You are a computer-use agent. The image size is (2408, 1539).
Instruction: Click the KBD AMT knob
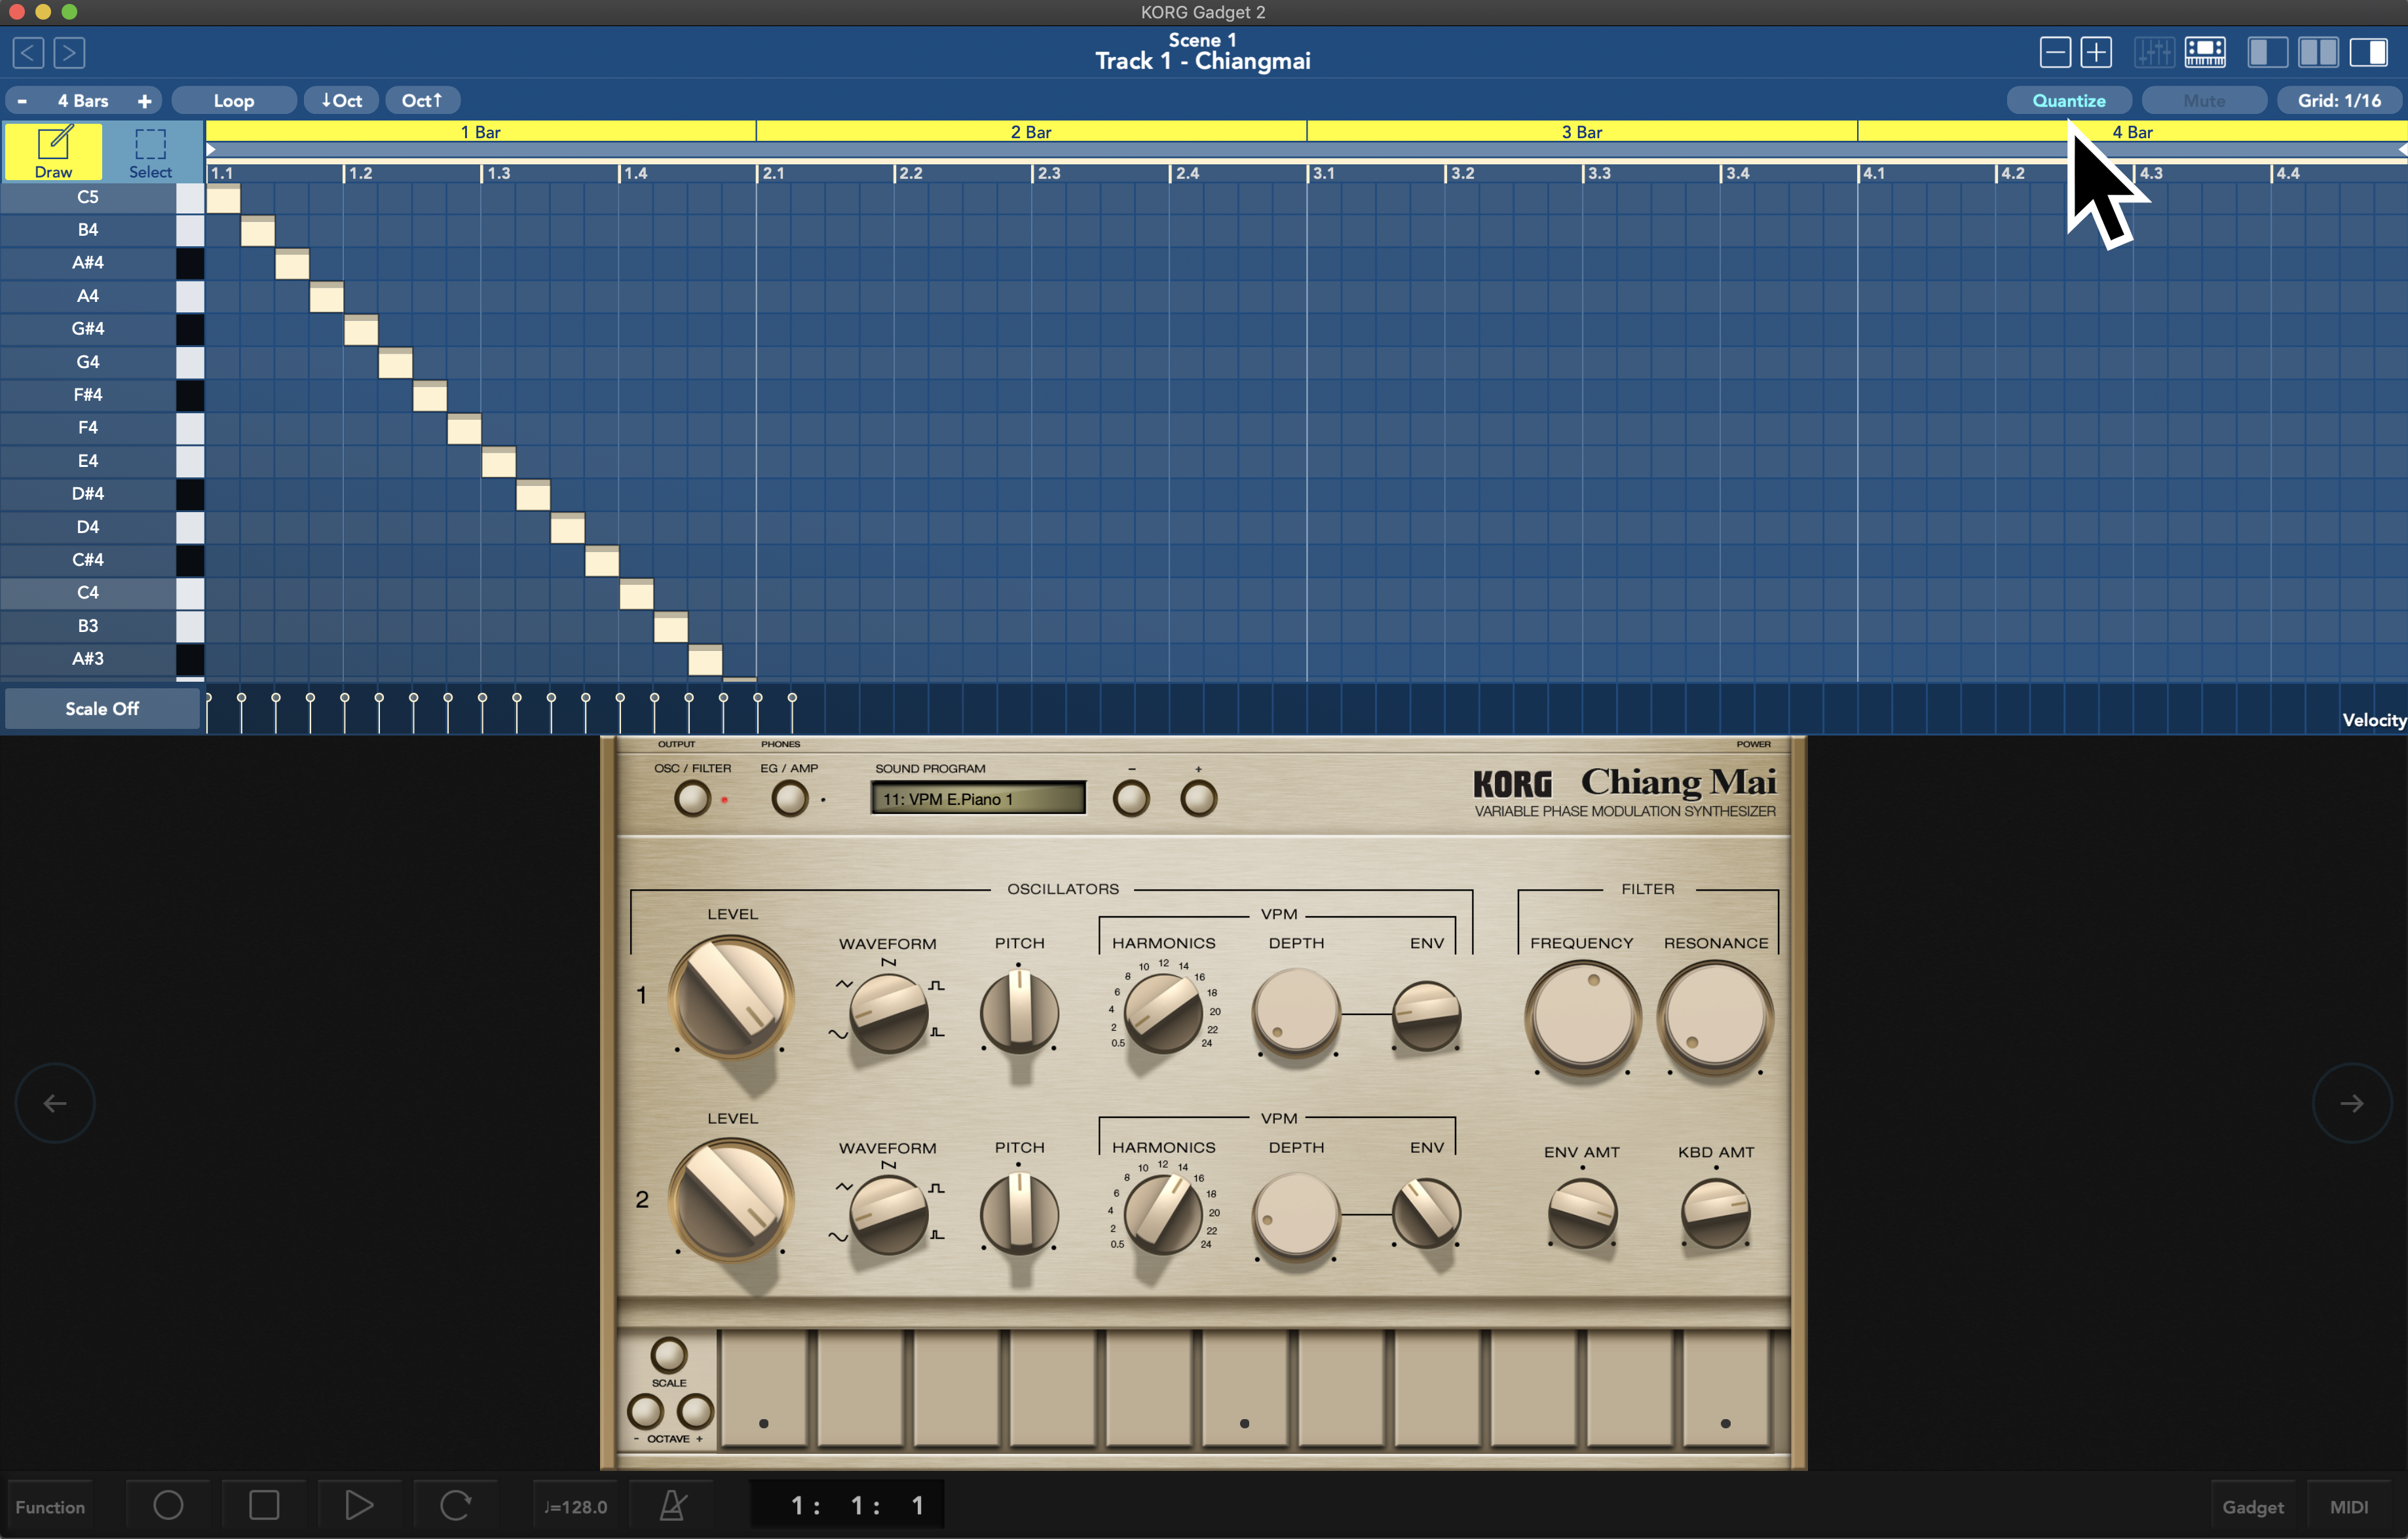click(1715, 1213)
